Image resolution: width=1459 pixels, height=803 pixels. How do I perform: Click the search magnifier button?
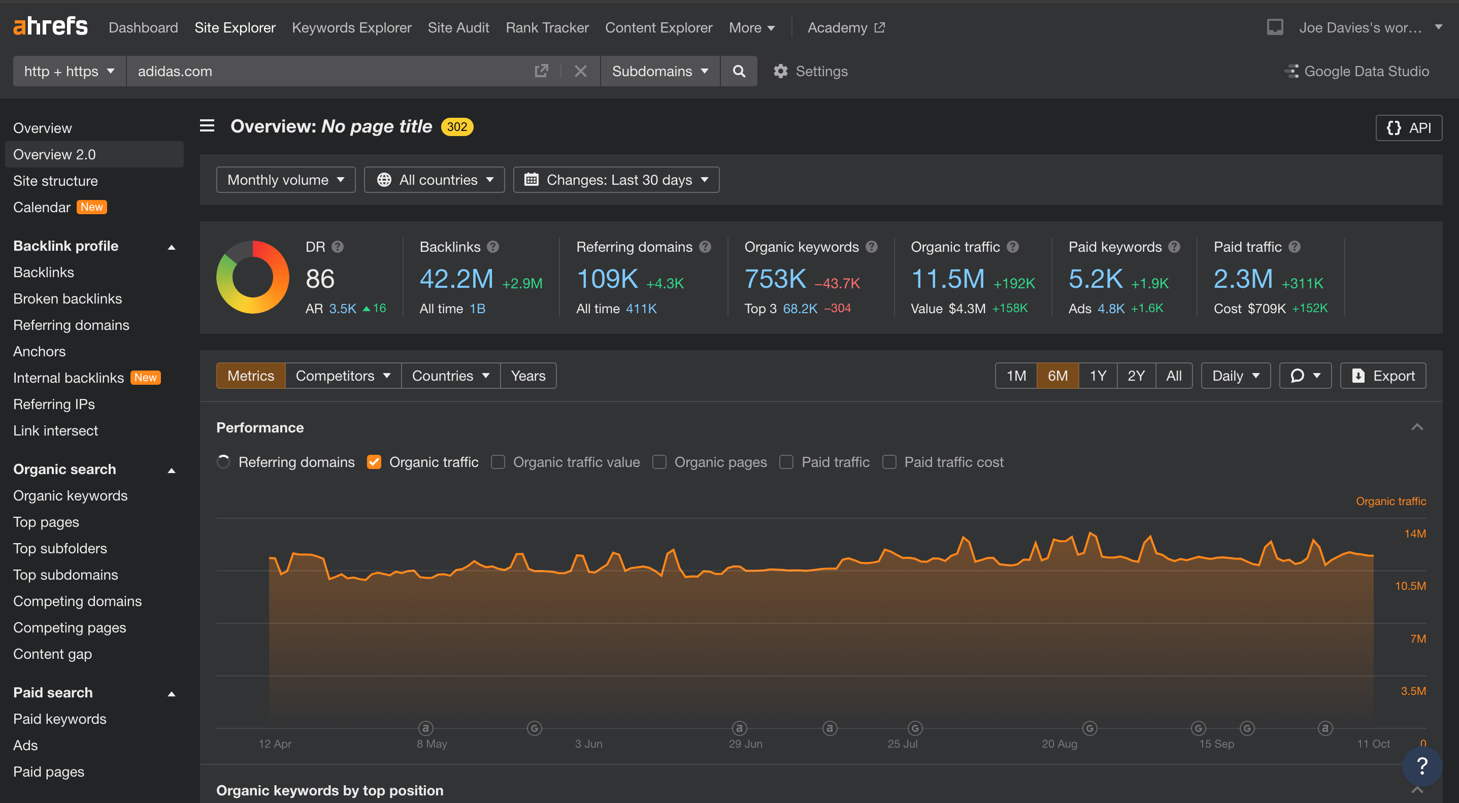pos(739,71)
